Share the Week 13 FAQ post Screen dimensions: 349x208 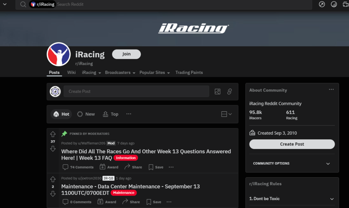(133, 167)
